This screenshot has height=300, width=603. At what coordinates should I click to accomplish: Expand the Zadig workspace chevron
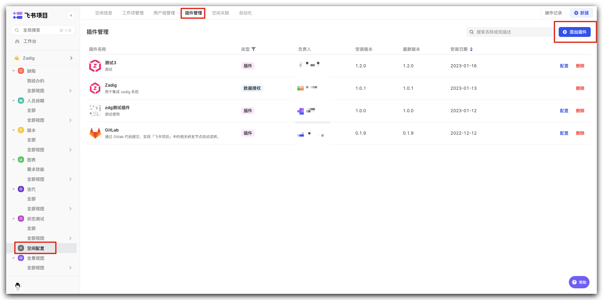tap(71, 58)
